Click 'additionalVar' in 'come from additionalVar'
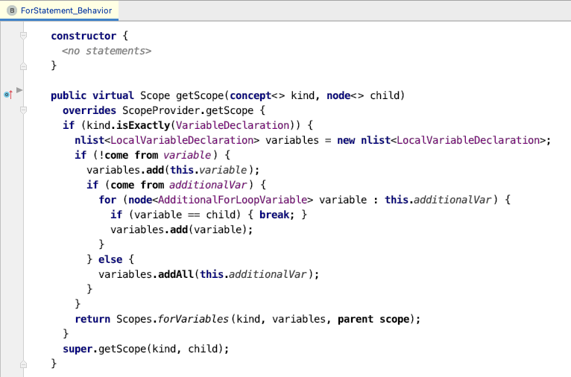 click(208, 185)
